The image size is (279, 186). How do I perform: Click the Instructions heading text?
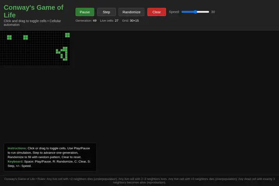tap(17, 148)
